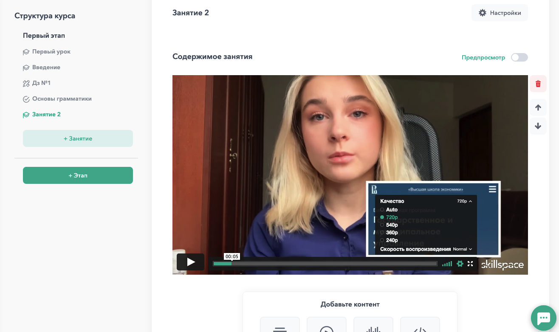
Task: Add a new lesson with + Занятие
Action: 78,138
